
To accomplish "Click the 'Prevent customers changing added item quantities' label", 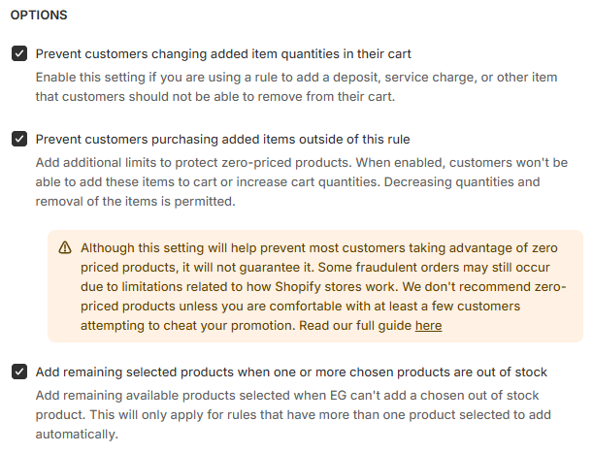I will pyautogui.click(x=223, y=53).
